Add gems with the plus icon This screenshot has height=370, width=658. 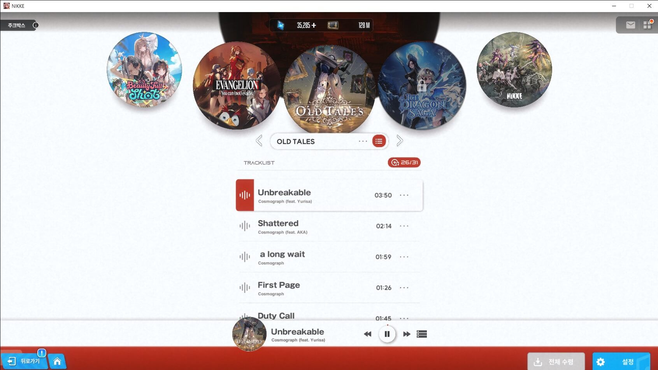(x=314, y=25)
